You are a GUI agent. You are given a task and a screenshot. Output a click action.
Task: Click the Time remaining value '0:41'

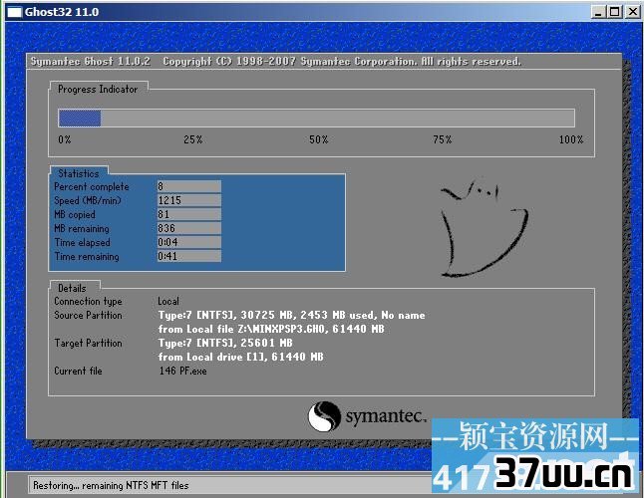[189, 256]
